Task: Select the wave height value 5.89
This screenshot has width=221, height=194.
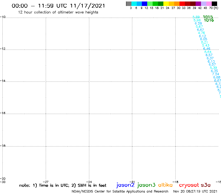Action: (x=196, y=17)
